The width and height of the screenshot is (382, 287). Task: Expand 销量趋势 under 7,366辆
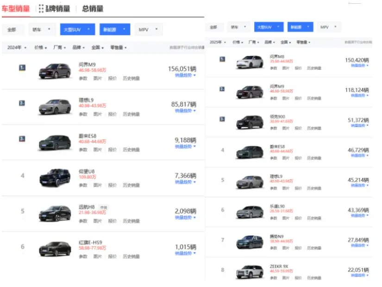pyautogui.click(x=185, y=182)
